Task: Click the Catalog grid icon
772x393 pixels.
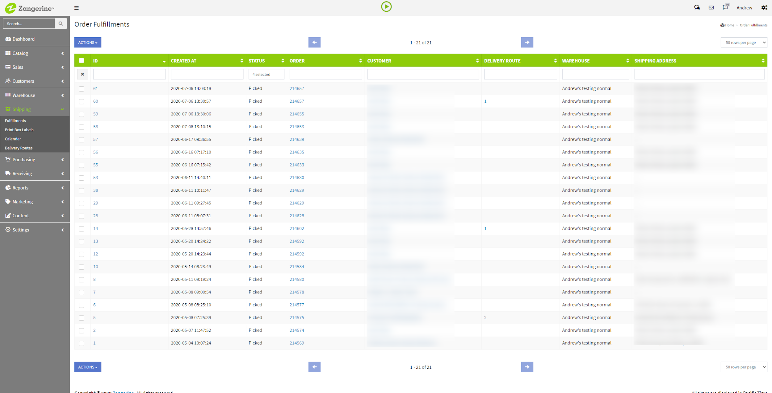Action: pyautogui.click(x=8, y=53)
